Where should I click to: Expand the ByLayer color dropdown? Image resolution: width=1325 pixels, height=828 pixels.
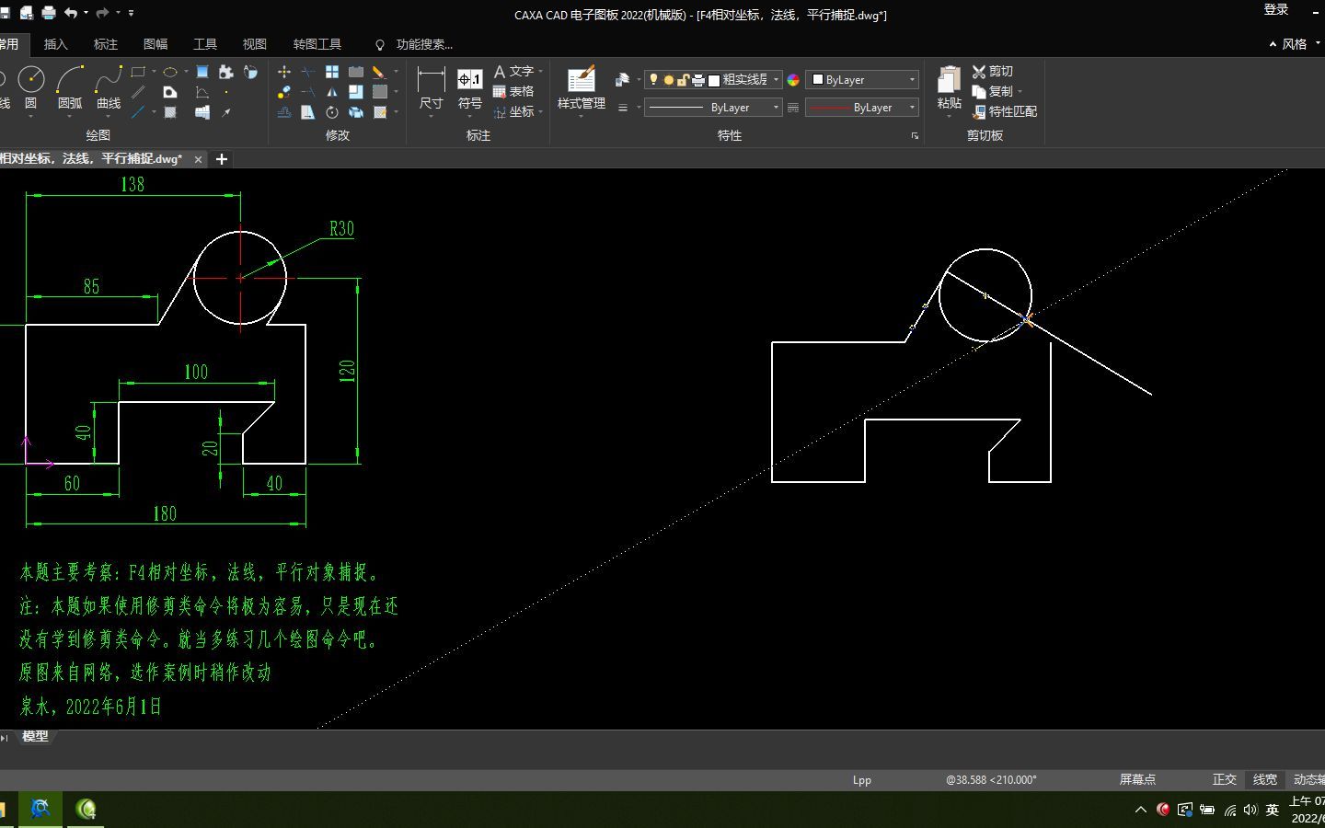point(862,80)
